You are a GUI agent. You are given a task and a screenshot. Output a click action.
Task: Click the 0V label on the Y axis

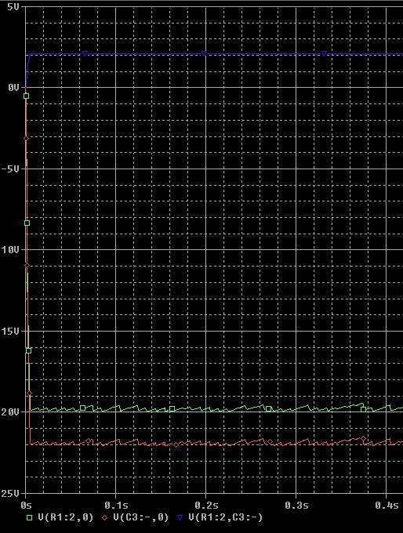point(13,88)
